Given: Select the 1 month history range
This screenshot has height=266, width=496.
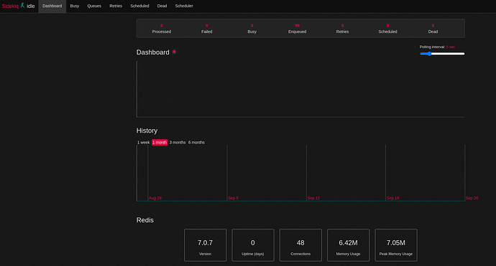Looking at the screenshot, I should pyautogui.click(x=160, y=142).
